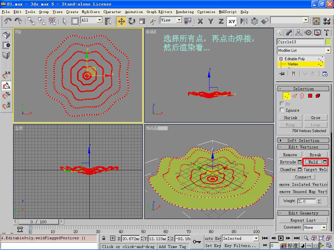The width and height of the screenshot is (334, 250).
Task: Open the MAXScript menu
Action: pyautogui.click(x=228, y=12)
